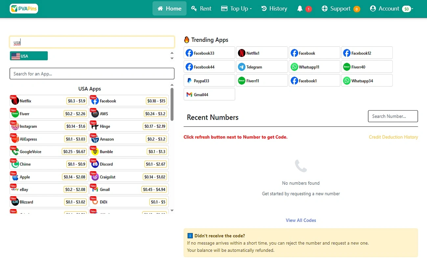Screen dimensions: 427x263
Task: Open the trending Facebook44 button
Action: tap(210, 67)
